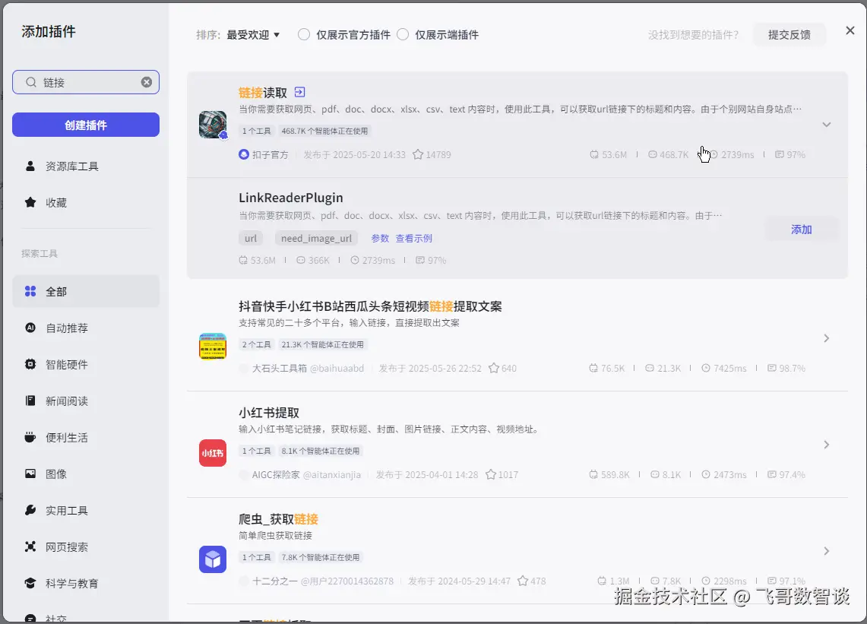Collapse the 链接读取 plugin row
This screenshot has height=624, width=867.
(x=827, y=125)
